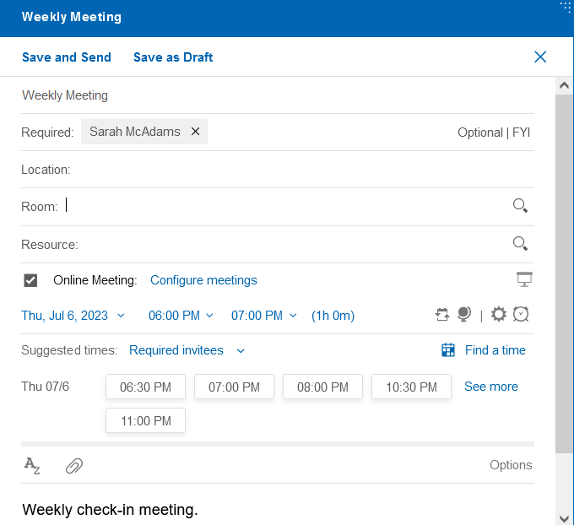Click the scrollbar down arrow
The image size is (574, 525).
564,518
